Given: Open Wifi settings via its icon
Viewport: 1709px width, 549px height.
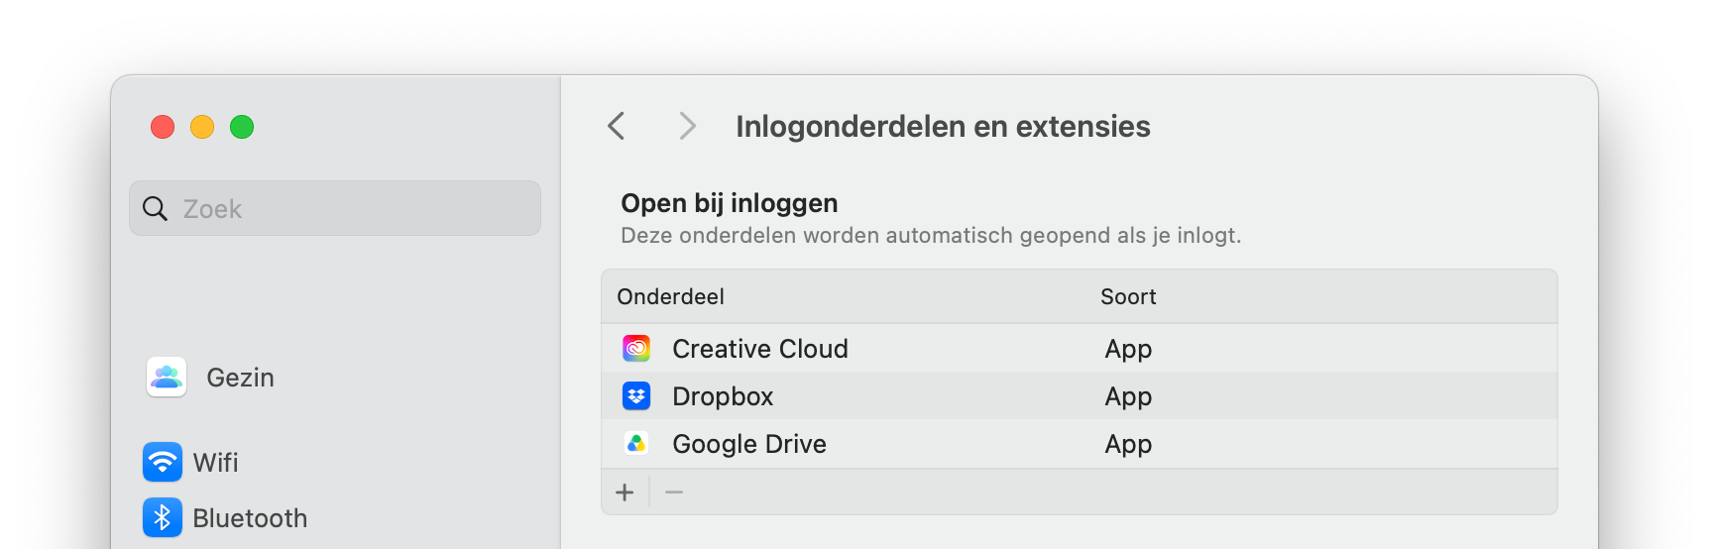Looking at the screenshot, I should 163,462.
